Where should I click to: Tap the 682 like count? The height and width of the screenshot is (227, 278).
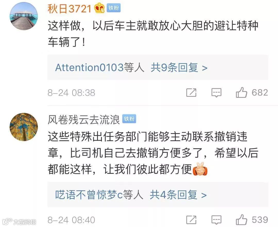pyautogui.click(x=260, y=93)
